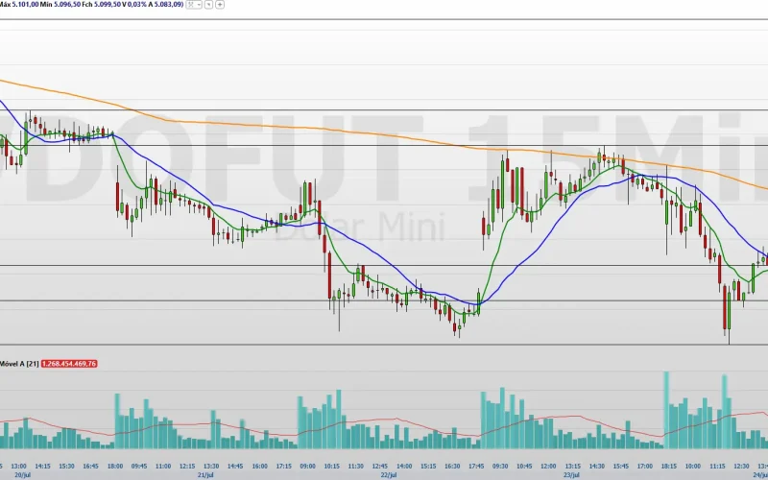768x480 pixels.
Task: Click the red 1.268.454.469,76 volume badge
Action: click(x=69, y=364)
